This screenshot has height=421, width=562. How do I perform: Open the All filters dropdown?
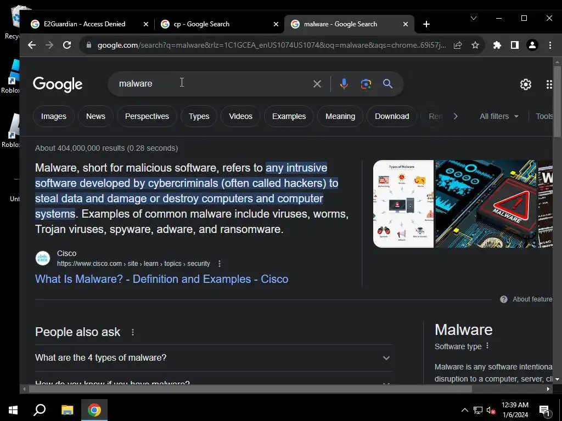click(499, 116)
